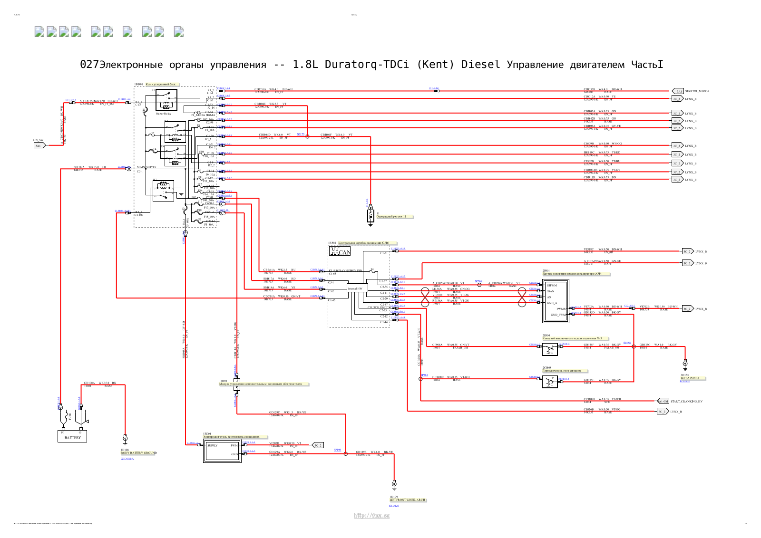Viewport: 761px width, 538px height.
Task: Click the first broken image icon in the top row
Action: pyautogui.click(x=39, y=32)
